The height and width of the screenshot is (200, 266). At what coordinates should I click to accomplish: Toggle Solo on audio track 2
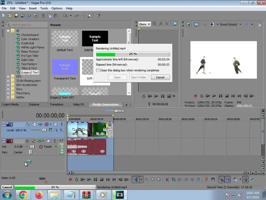[x=55, y=141]
